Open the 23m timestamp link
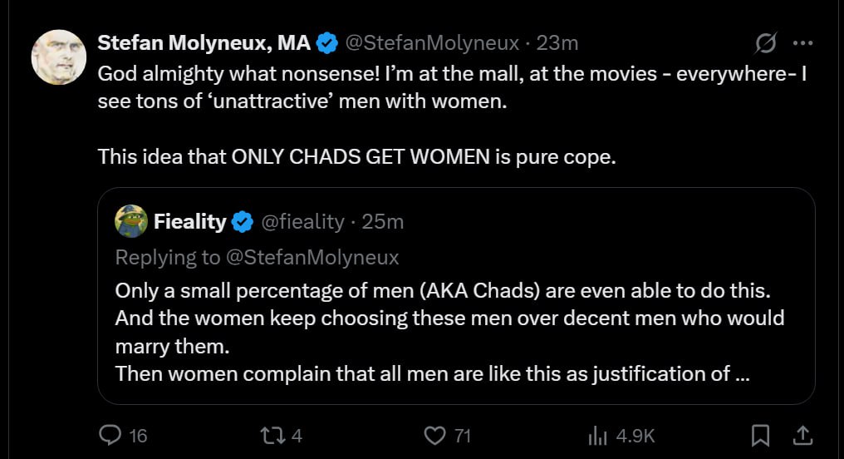The height and width of the screenshot is (459, 844). pos(557,42)
